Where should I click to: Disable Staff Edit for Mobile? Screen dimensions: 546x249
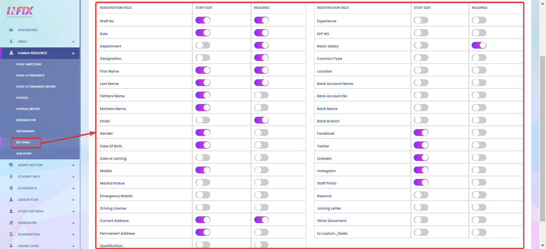[203, 170]
